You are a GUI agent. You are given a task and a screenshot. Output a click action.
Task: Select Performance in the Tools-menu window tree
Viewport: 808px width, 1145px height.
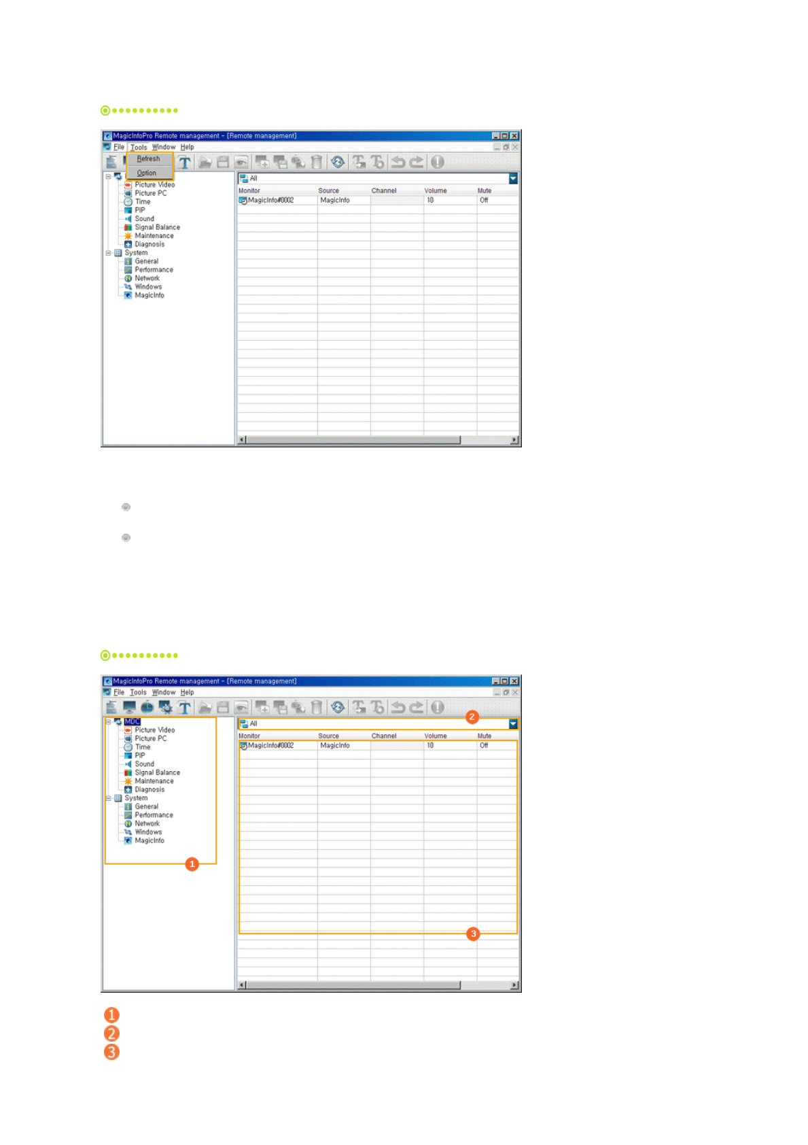click(154, 270)
